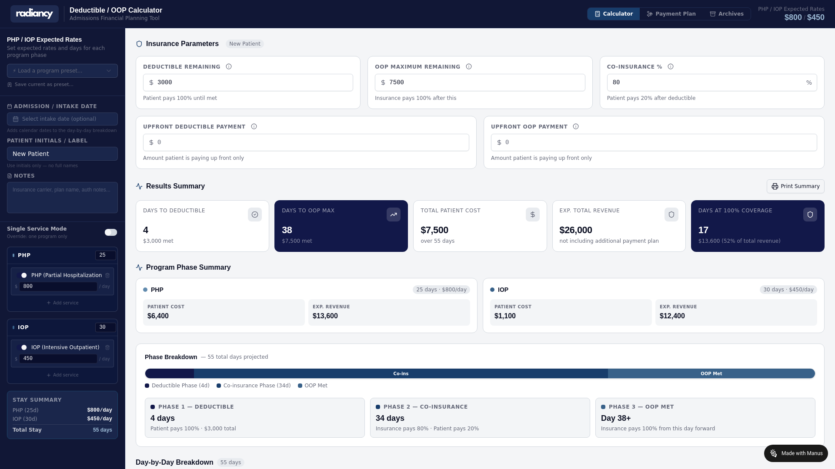Click the Co-insurance Phase (34d) legend swatch
The width and height of the screenshot is (835, 469).
pos(219,386)
